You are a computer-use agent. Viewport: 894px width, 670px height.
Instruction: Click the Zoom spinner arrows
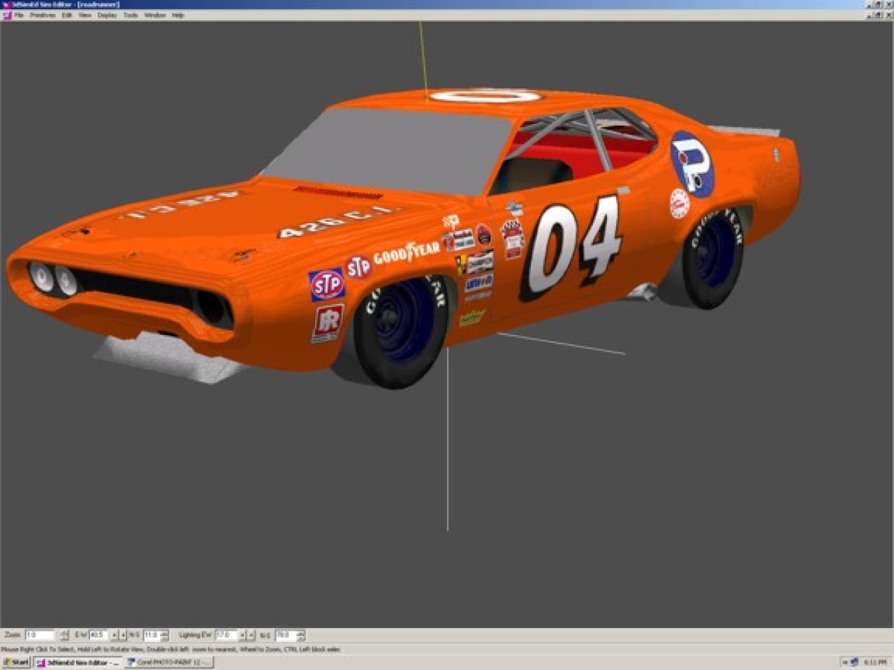click(64, 635)
